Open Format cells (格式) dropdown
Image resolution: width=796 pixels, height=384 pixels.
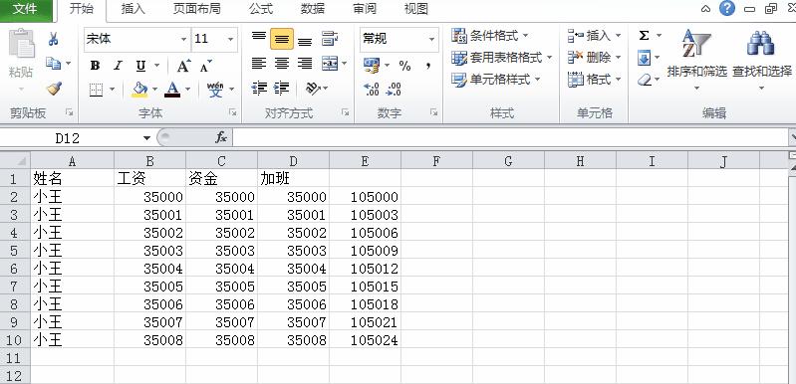pos(618,80)
